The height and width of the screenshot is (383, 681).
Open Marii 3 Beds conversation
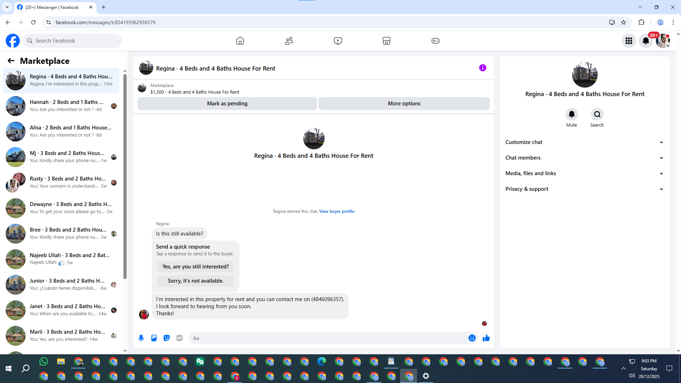(61, 336)
